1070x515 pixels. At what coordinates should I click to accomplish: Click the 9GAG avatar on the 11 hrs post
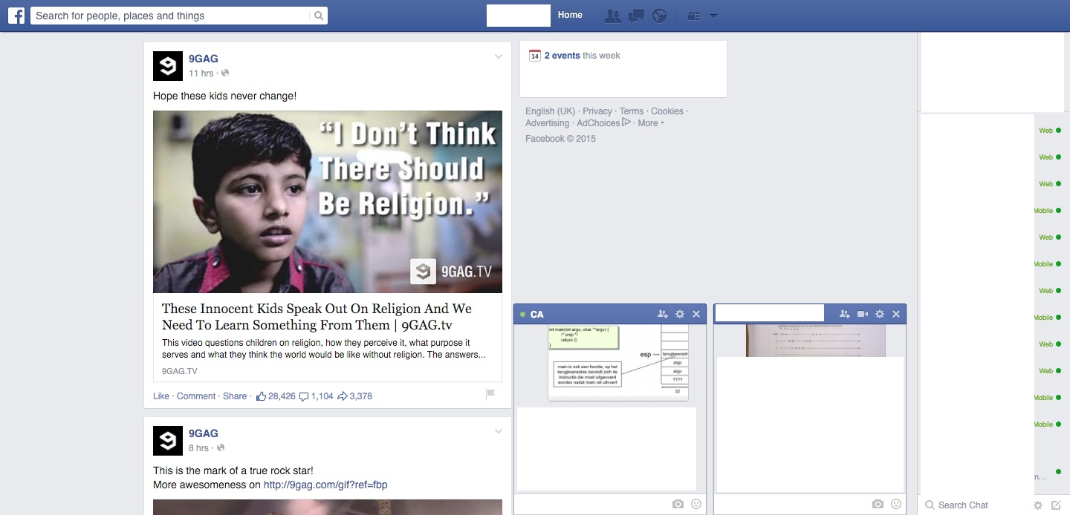[168, 66]
